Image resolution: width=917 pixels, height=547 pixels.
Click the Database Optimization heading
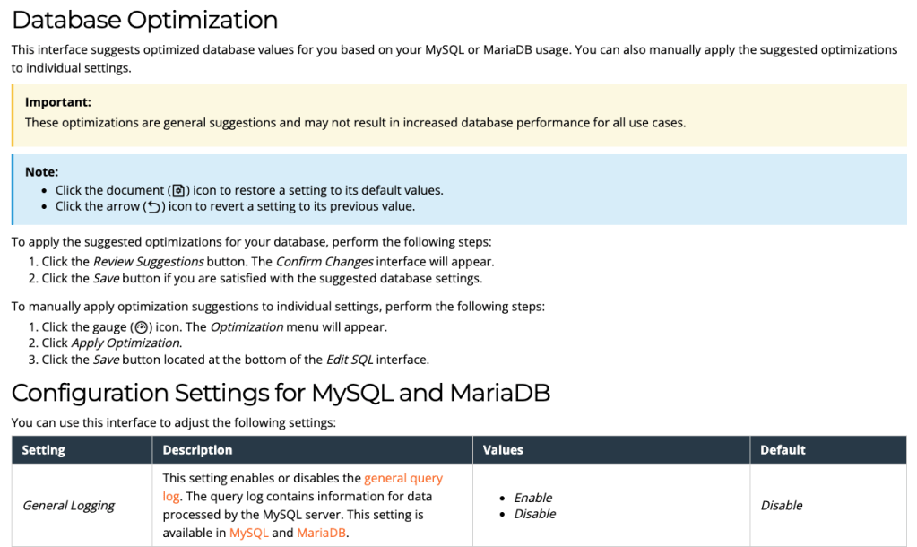click(144, 20)
